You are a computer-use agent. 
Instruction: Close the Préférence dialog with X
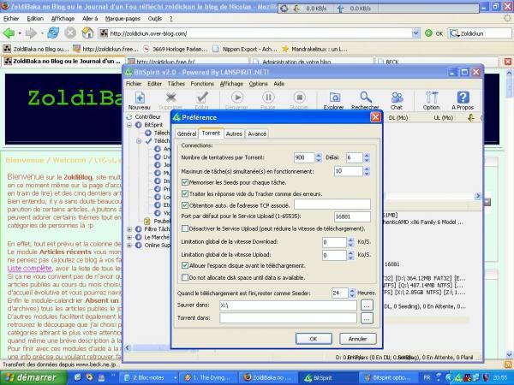(x=375, y=117)
